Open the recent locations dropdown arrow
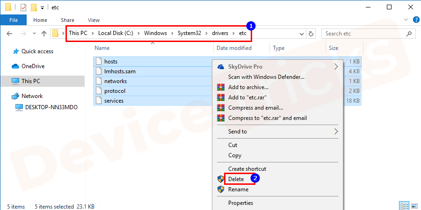This screenshot has width=421, height=210. pyautogui.click(x=34, y=34)
